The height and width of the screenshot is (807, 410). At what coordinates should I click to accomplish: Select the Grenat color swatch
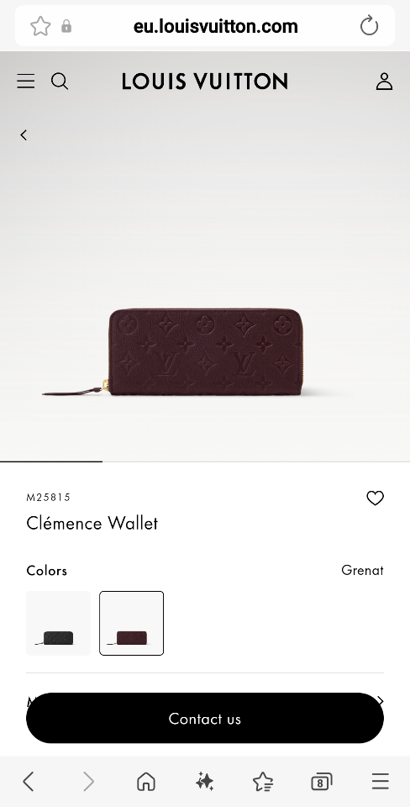(x=132, y=623)
